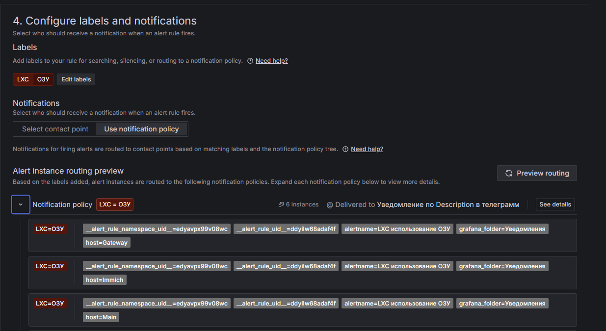606x331 pixels.
Task: Click the LXC = ОЗУ matcher badge
Action: click(x=115, y=204)
